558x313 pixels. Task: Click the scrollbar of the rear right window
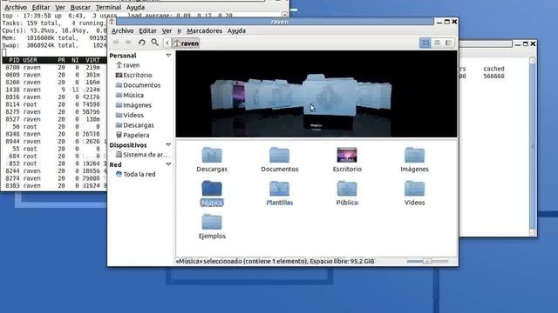[533, 146]
